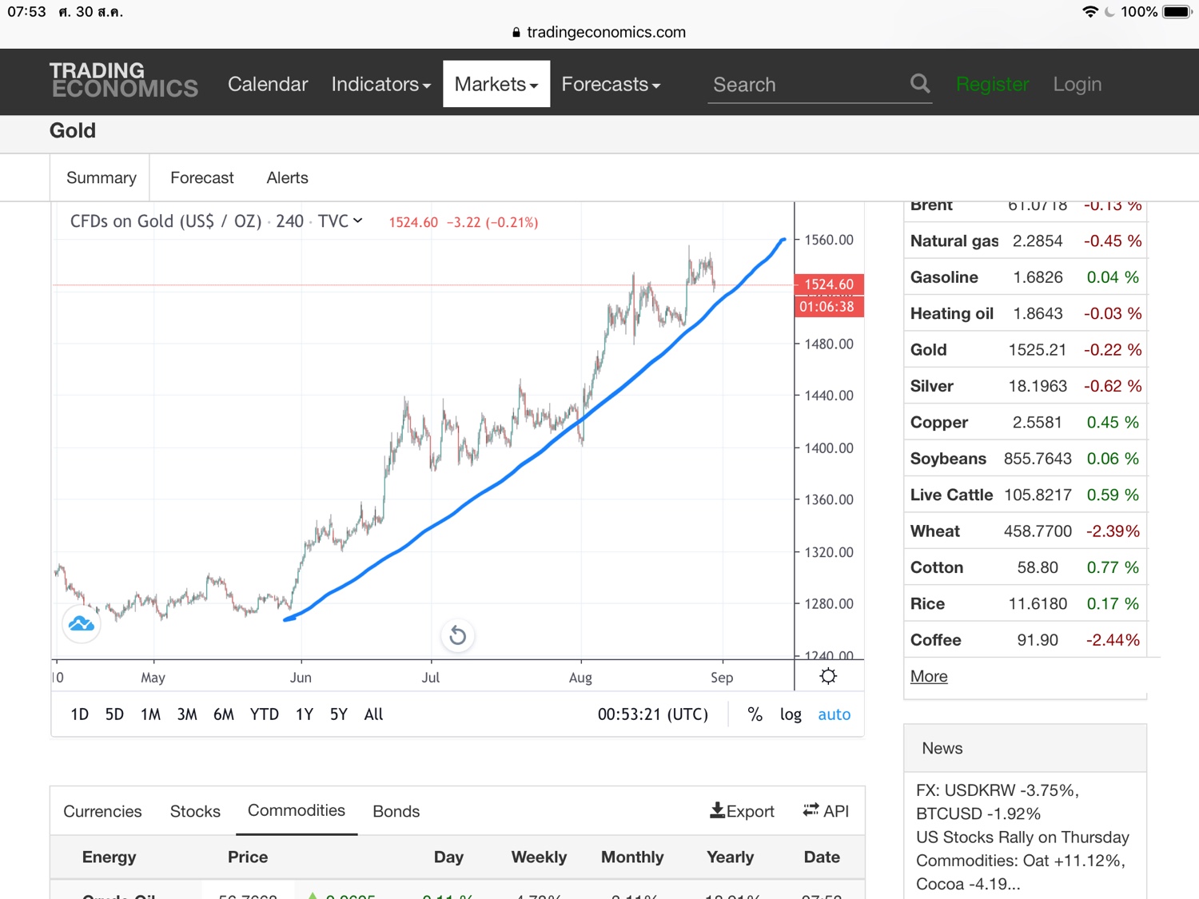Click the search magnifier icon
1199x899 pixels.
[920, 83]
